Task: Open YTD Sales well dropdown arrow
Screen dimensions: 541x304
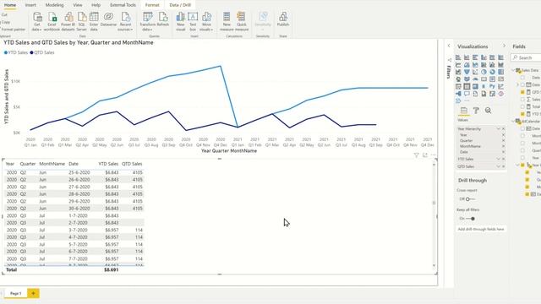Action: tap(498, 159)
